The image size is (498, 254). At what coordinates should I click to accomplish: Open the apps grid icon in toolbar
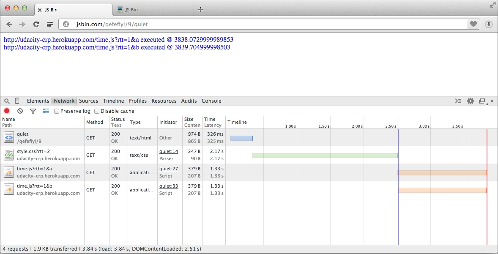[x=50, y=25]
